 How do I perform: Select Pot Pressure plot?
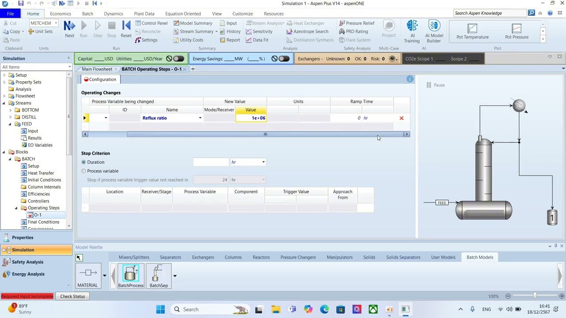516,32
